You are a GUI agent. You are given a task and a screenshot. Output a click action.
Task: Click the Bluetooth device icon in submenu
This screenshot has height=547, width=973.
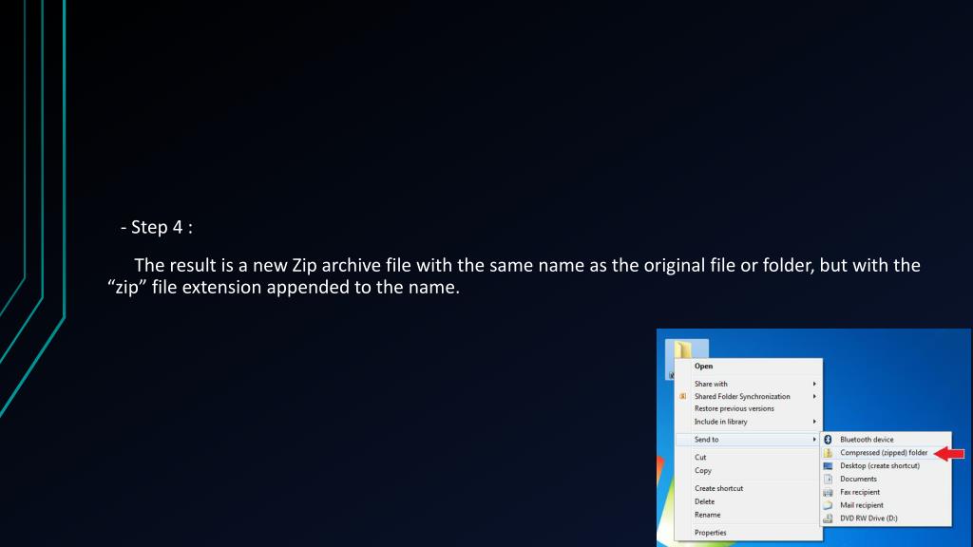[x=828, y=439]
